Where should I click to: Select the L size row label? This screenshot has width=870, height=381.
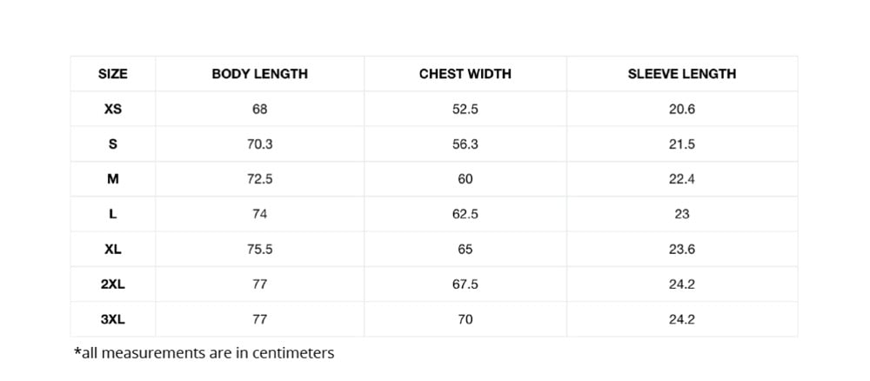(113, 214)
